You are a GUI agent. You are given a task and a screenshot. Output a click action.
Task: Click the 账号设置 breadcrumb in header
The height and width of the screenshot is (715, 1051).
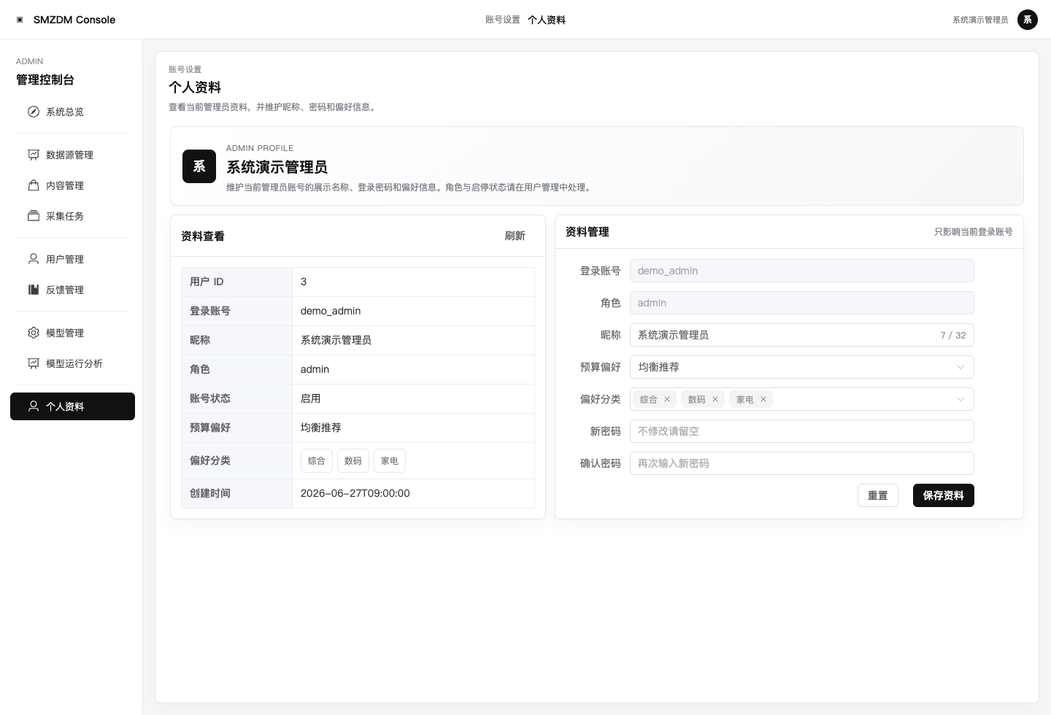(503, 20)
